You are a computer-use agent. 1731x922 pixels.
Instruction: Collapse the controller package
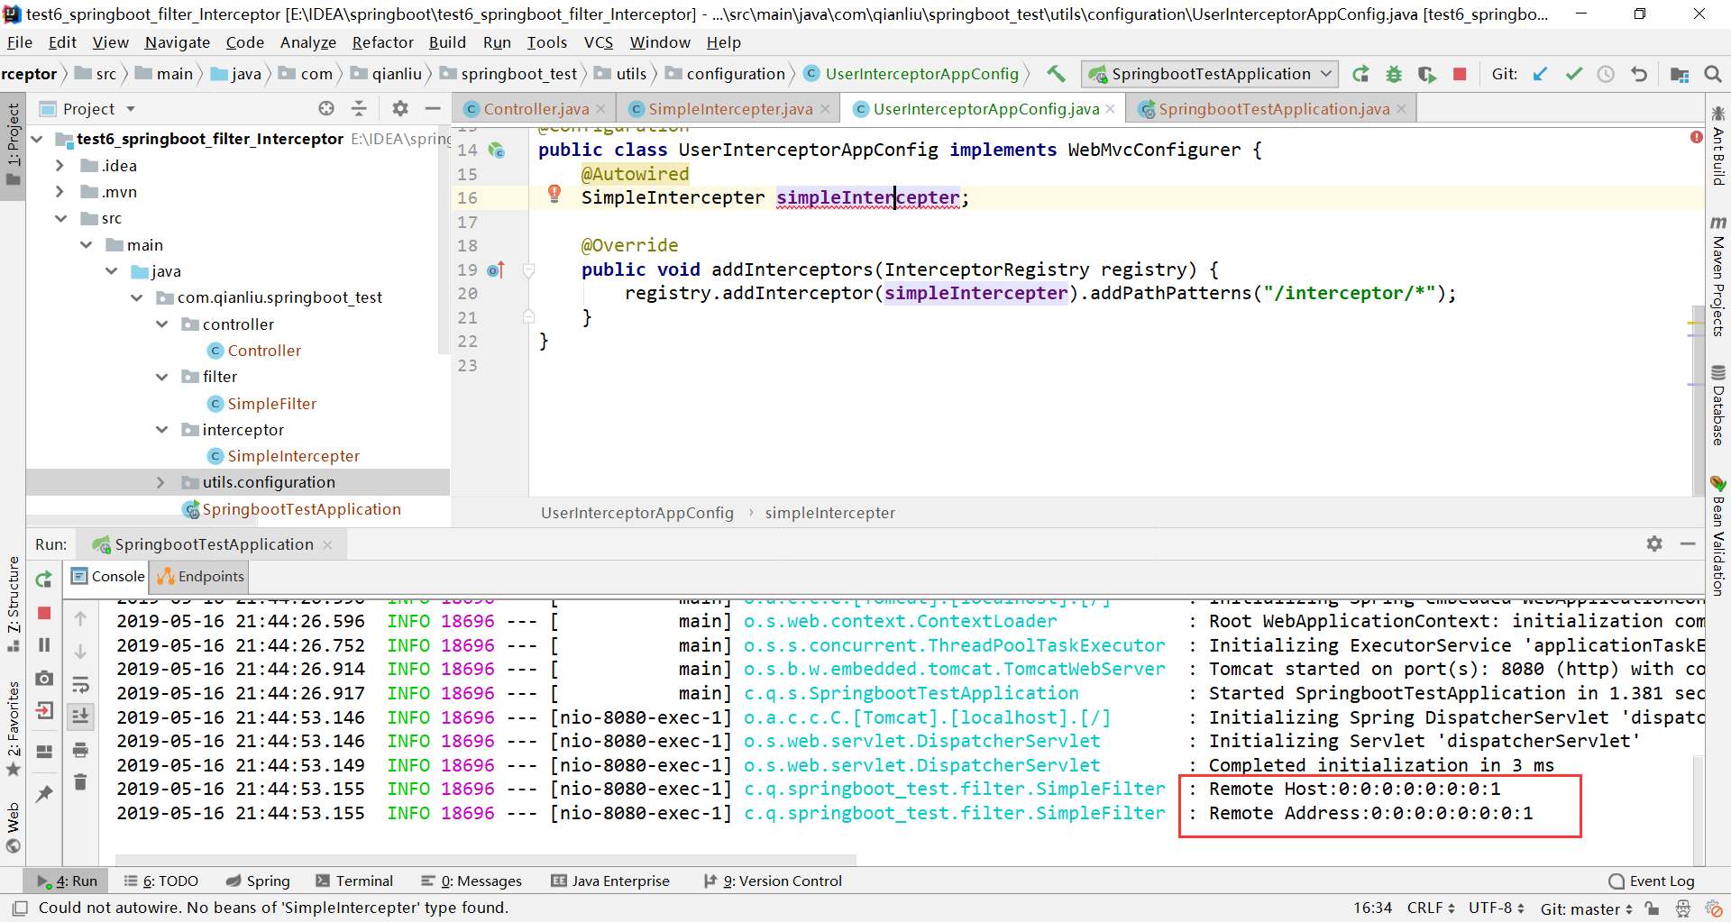161,324
